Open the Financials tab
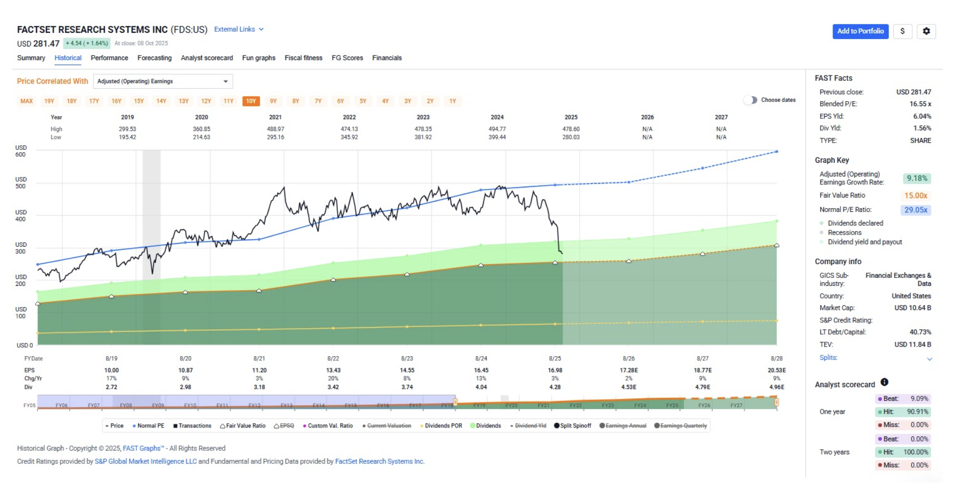Viewport: 971px width, 503px height. click(x=387, y=58)
